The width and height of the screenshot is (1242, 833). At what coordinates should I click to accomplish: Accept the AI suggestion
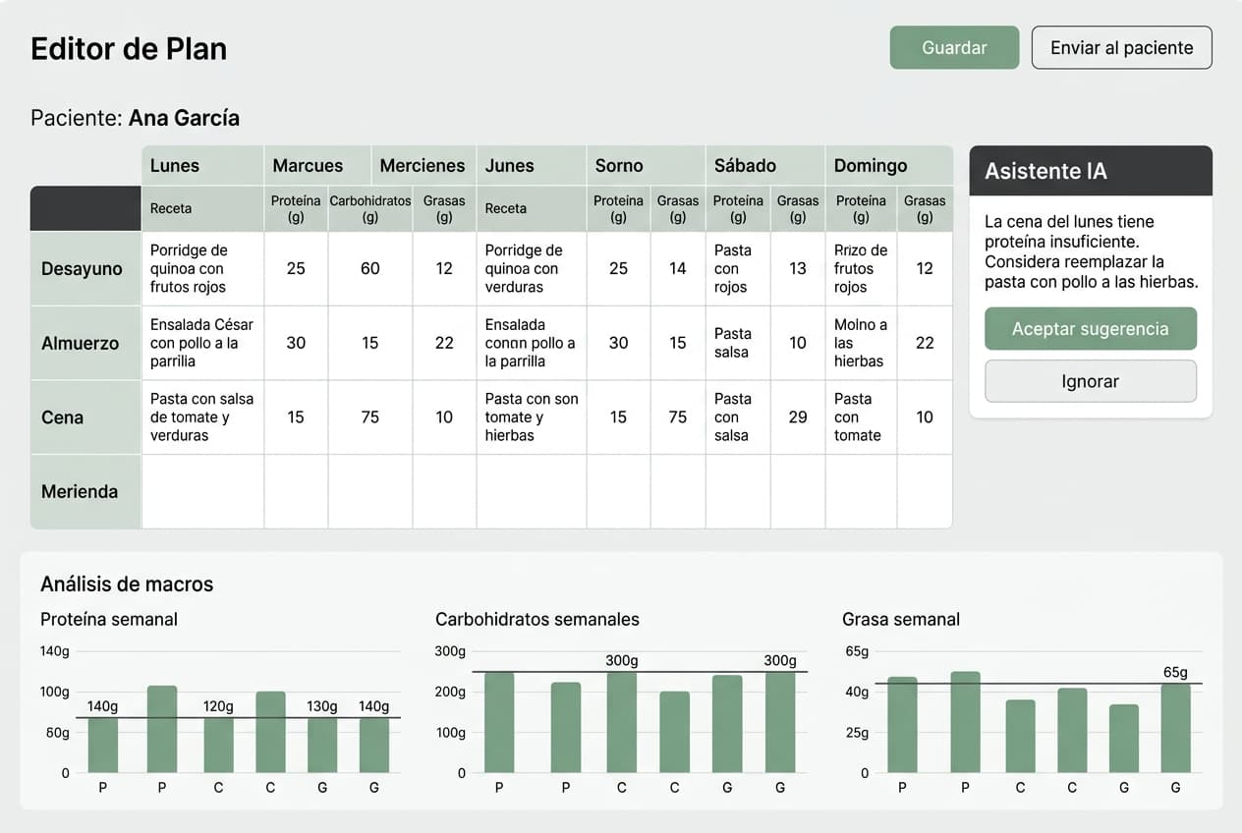point(1091,329)
